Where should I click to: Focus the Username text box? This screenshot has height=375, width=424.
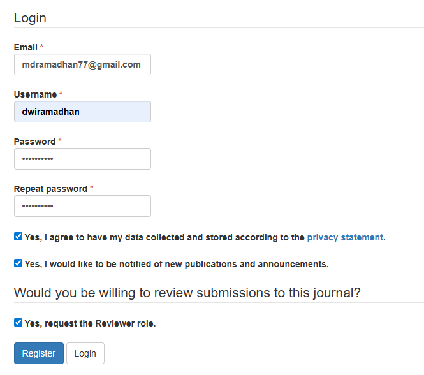pos(82,112)
